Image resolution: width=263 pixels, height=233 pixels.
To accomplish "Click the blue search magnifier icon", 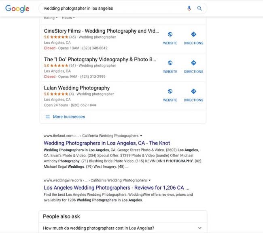I will click(x=199, y=8).
